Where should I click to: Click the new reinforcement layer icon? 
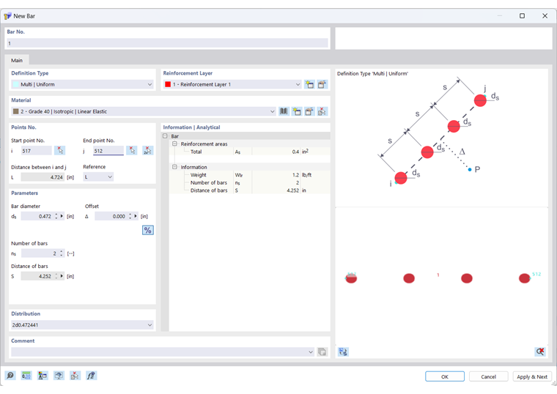pos(309,84)
